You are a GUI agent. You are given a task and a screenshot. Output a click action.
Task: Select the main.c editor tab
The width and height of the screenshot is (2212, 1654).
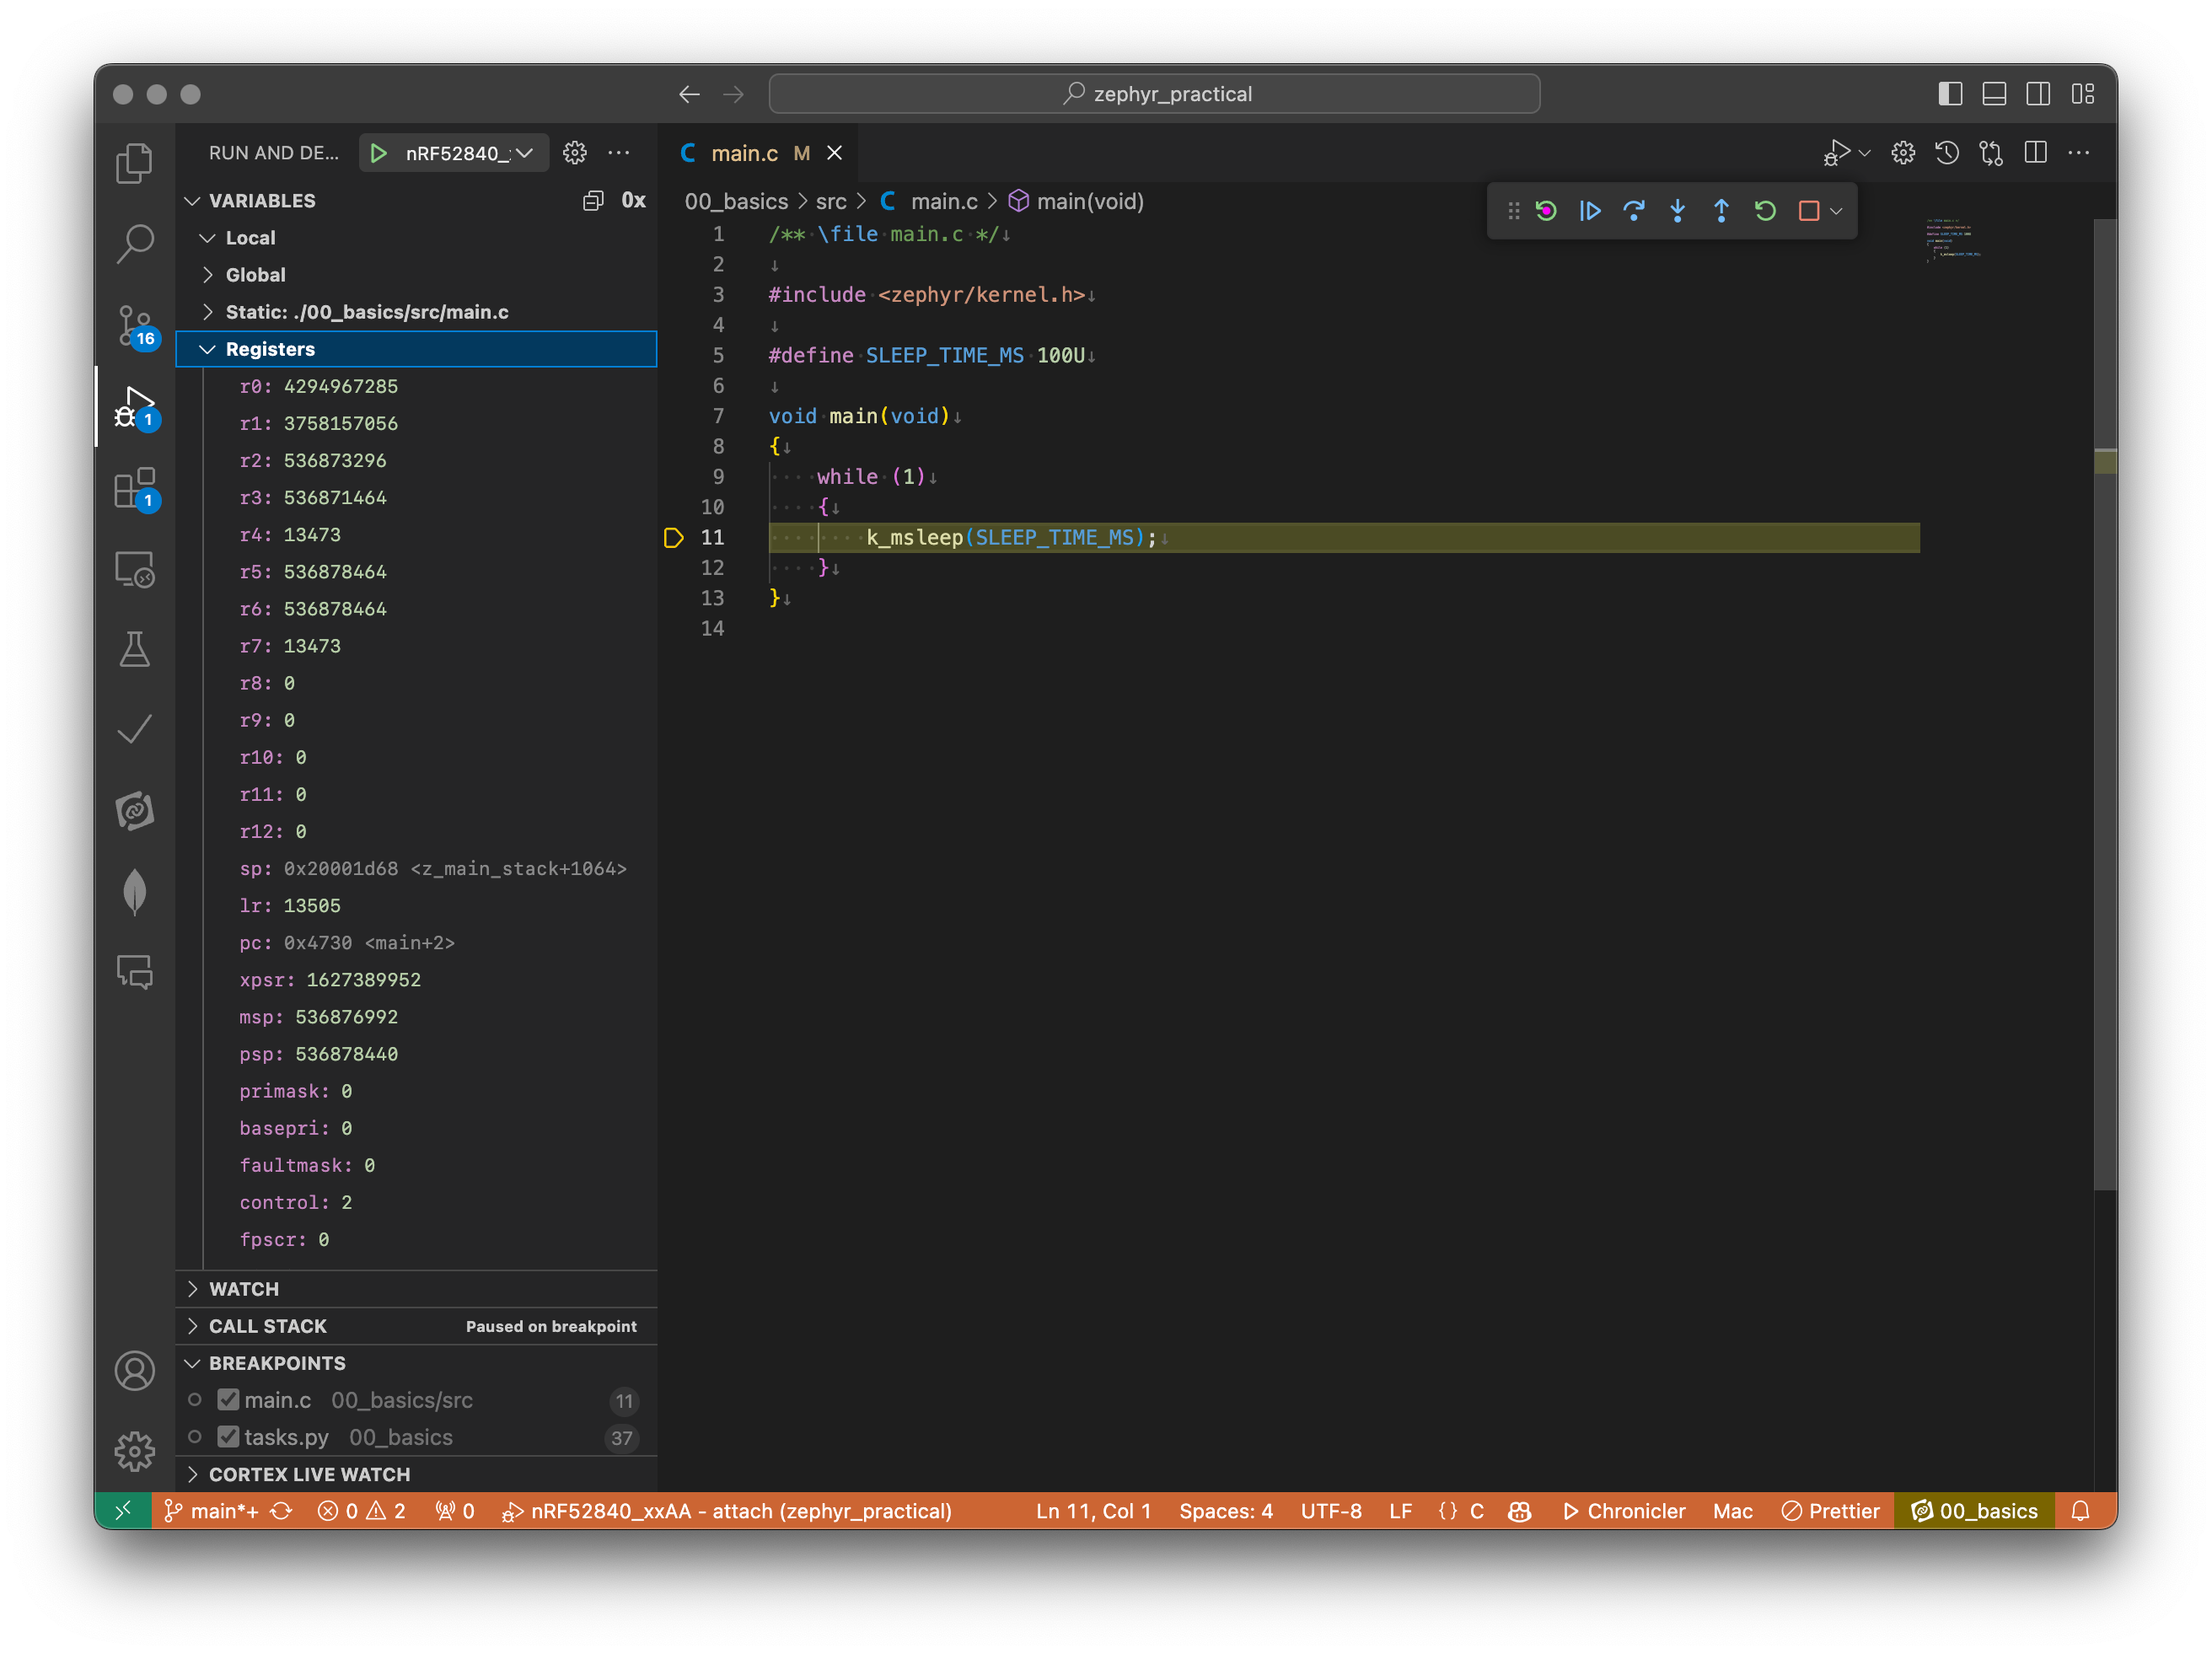coord(745,152)
